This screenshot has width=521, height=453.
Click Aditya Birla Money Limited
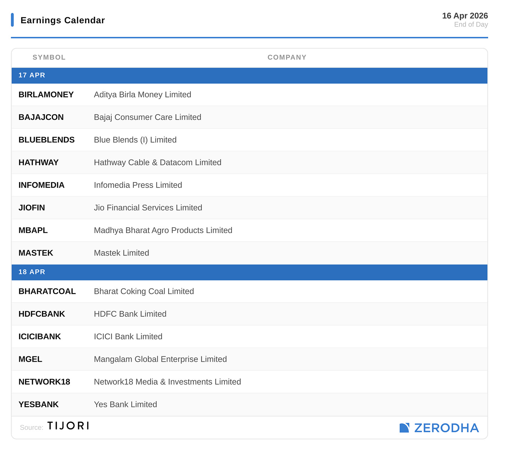click(142, 94)
